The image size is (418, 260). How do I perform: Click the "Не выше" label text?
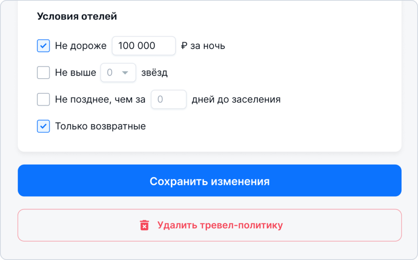point(76,73)
